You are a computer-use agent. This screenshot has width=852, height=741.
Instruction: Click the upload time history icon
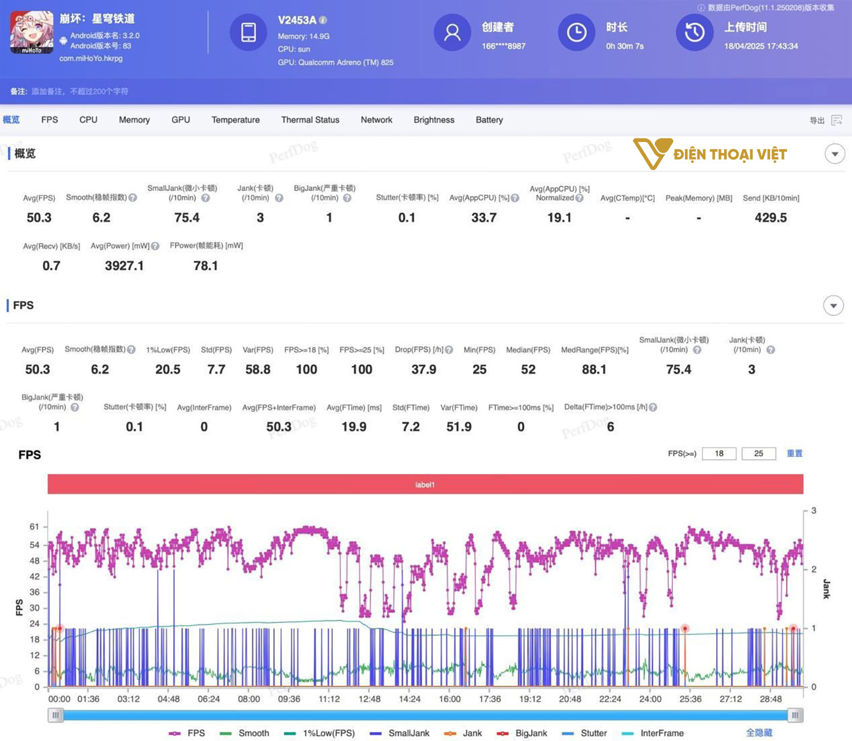pyautogui.click(x=694, y=32)
